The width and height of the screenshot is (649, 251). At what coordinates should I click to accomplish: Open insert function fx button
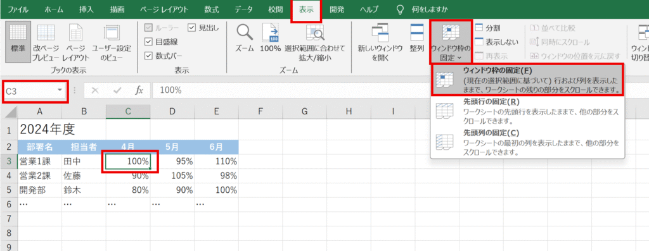(x=139, y=90)
